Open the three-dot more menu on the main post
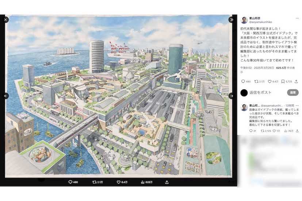Viewport: 302px width, 201px height. [297, 19]
